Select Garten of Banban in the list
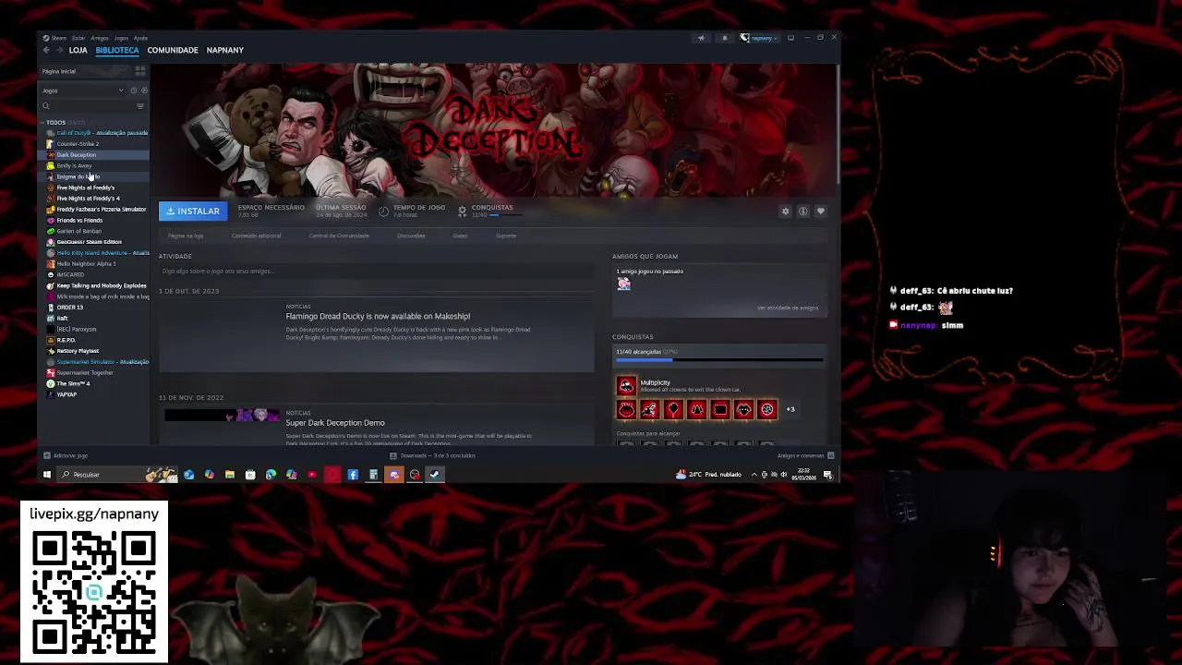 (78, 231)
